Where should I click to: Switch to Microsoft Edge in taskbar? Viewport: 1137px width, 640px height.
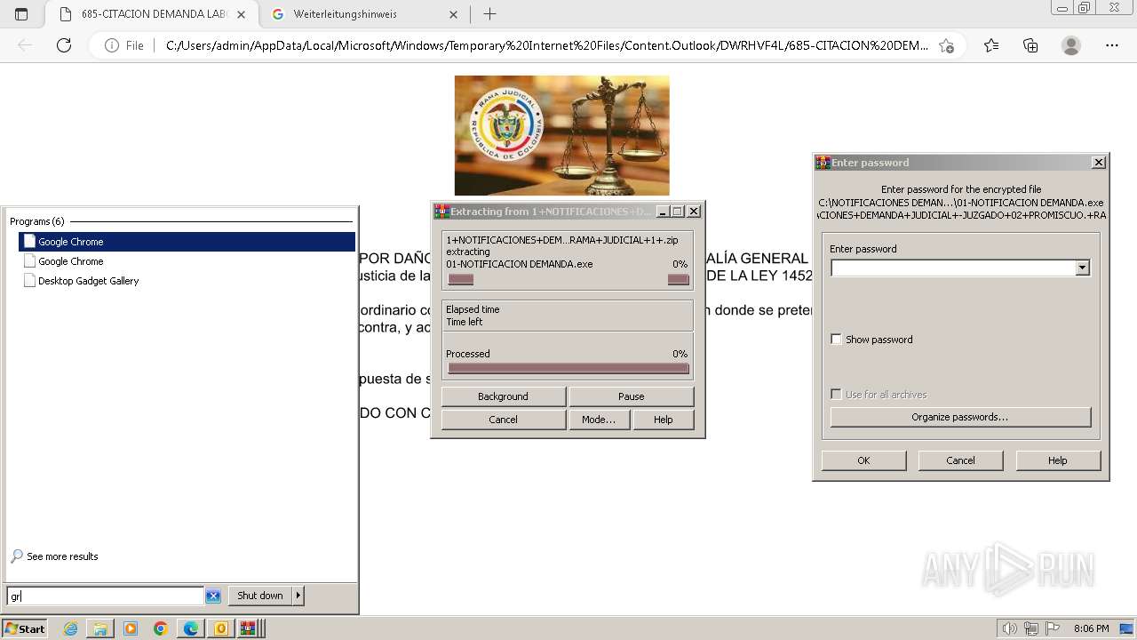(x=191, y=628)
